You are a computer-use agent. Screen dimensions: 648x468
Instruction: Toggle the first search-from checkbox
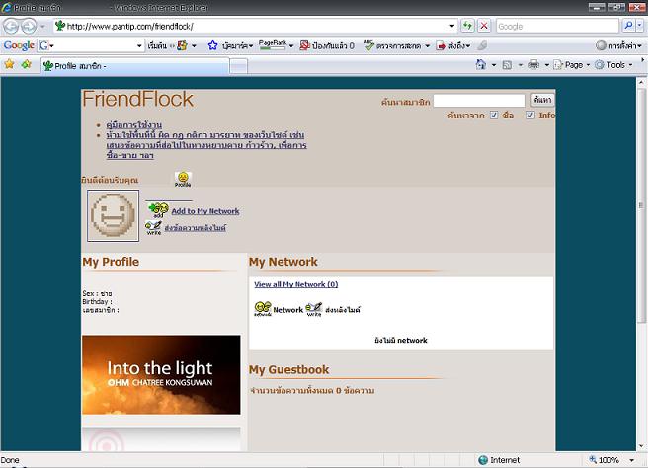click(x=494, y=116)
